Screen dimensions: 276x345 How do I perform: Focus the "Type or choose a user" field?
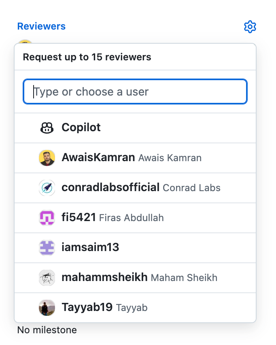tap(135, 92)
